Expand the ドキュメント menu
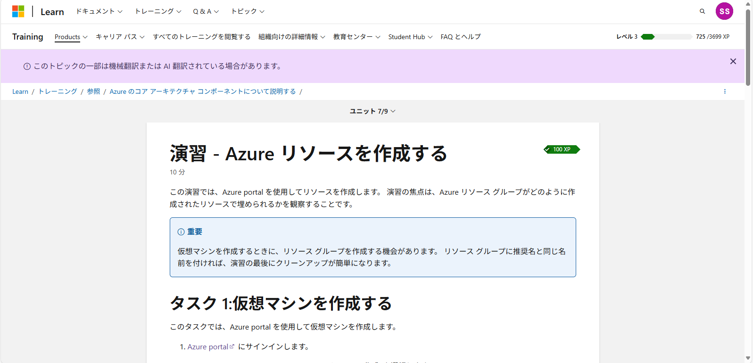 pyautogui.click(x=99, y=11)
